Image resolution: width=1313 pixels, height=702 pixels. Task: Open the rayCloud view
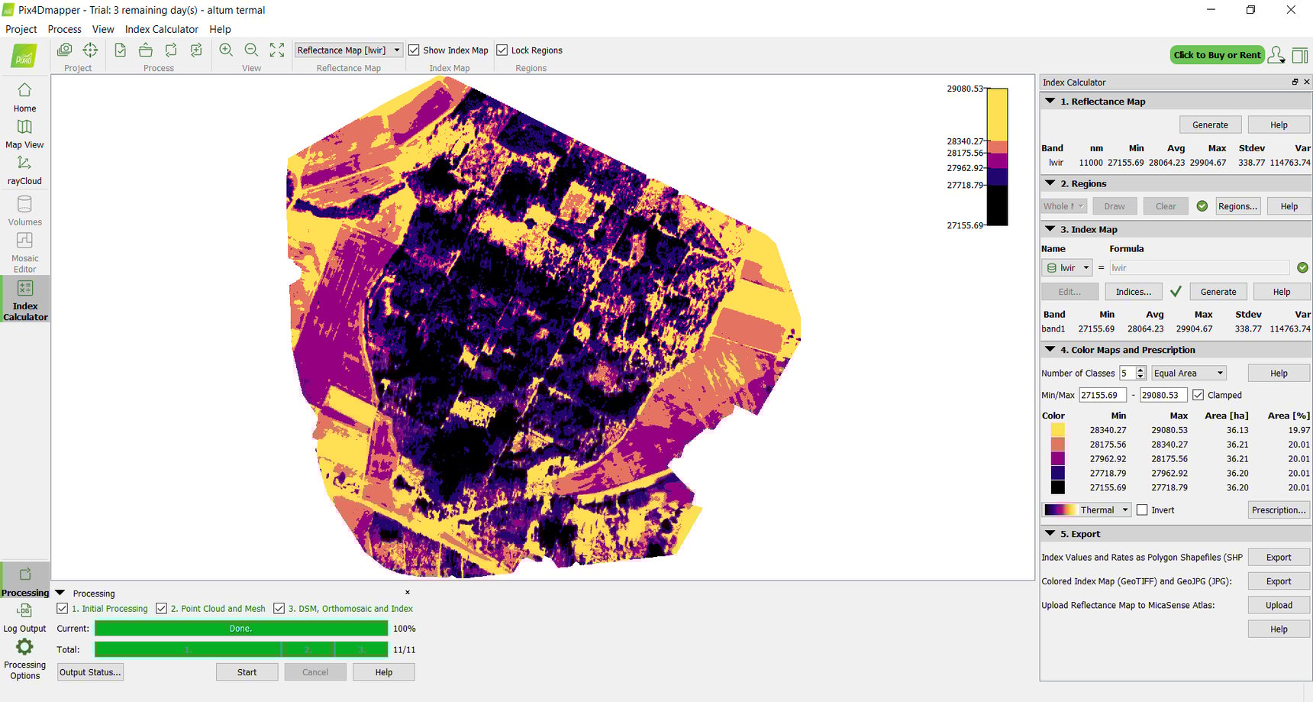[x=24, y=170]
